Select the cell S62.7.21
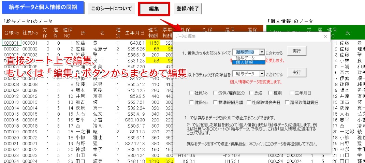 pos(136,102)
